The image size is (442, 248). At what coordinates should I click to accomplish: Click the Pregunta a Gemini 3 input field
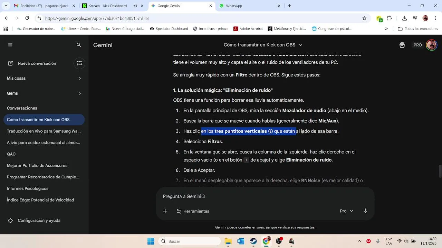[x=265, y=196]
